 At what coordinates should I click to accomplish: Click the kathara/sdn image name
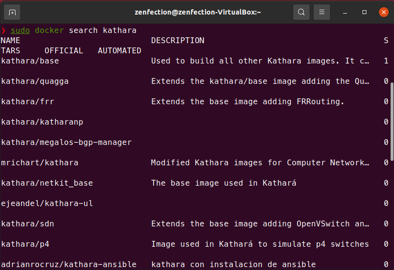click(x=28, y=224)
